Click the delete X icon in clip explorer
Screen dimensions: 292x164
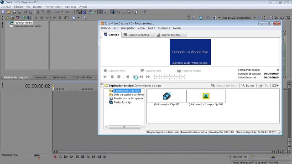(x=266, y=86)
